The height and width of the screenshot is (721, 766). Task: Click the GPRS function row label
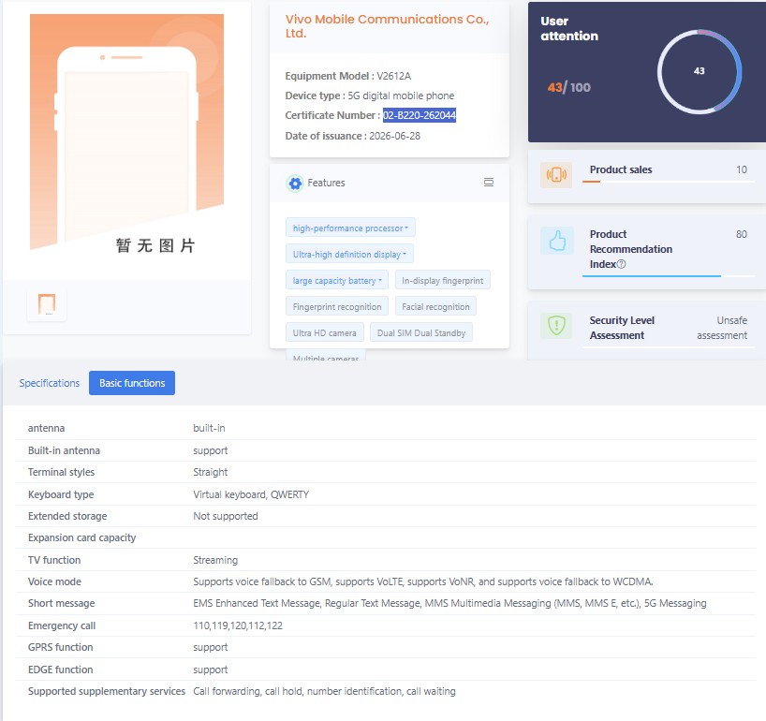click(x=61, y=647)
